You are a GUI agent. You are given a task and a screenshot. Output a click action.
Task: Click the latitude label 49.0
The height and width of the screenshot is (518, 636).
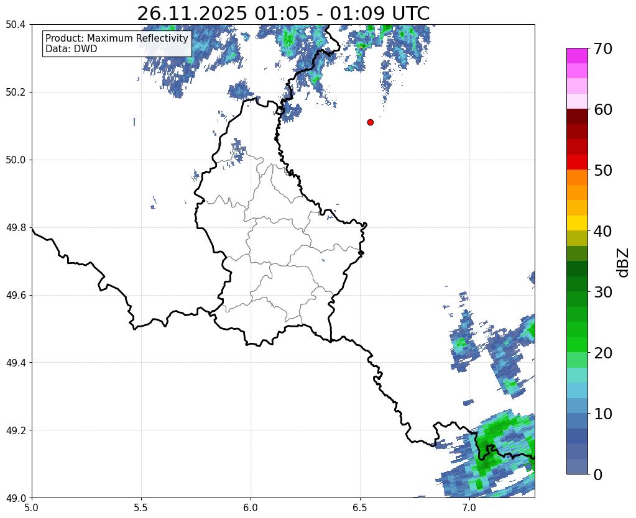[16, 498]
